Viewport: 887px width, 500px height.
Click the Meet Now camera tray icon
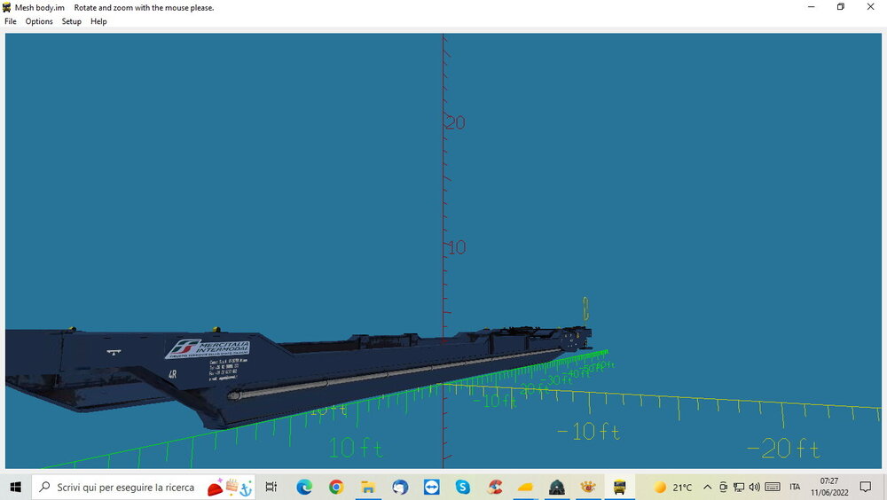pyautogui.click(x=723, y=487)
